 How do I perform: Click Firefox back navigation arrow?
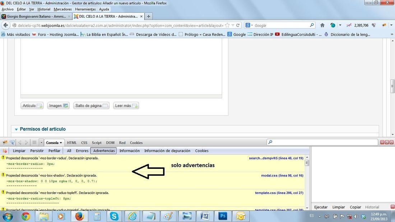6,25
